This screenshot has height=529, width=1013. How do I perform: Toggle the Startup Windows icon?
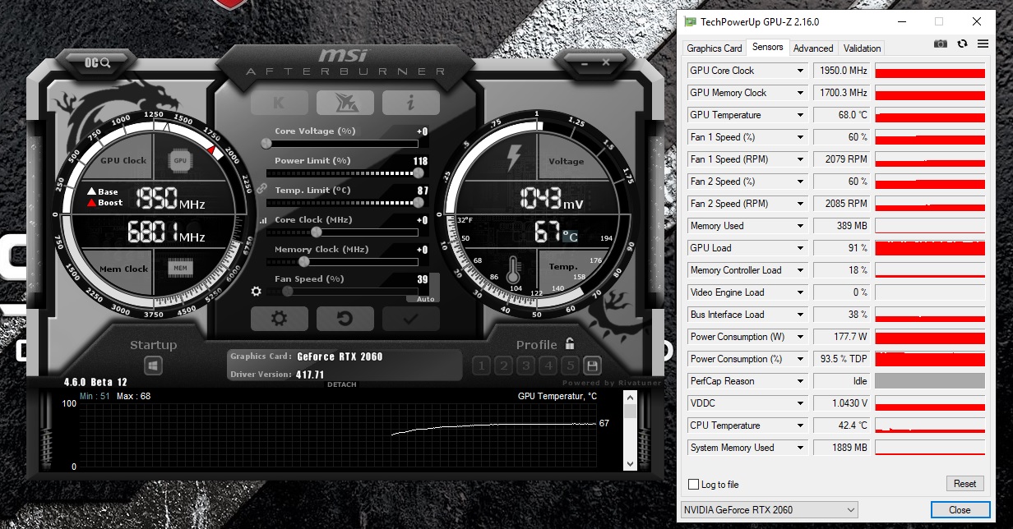(153, 366)
